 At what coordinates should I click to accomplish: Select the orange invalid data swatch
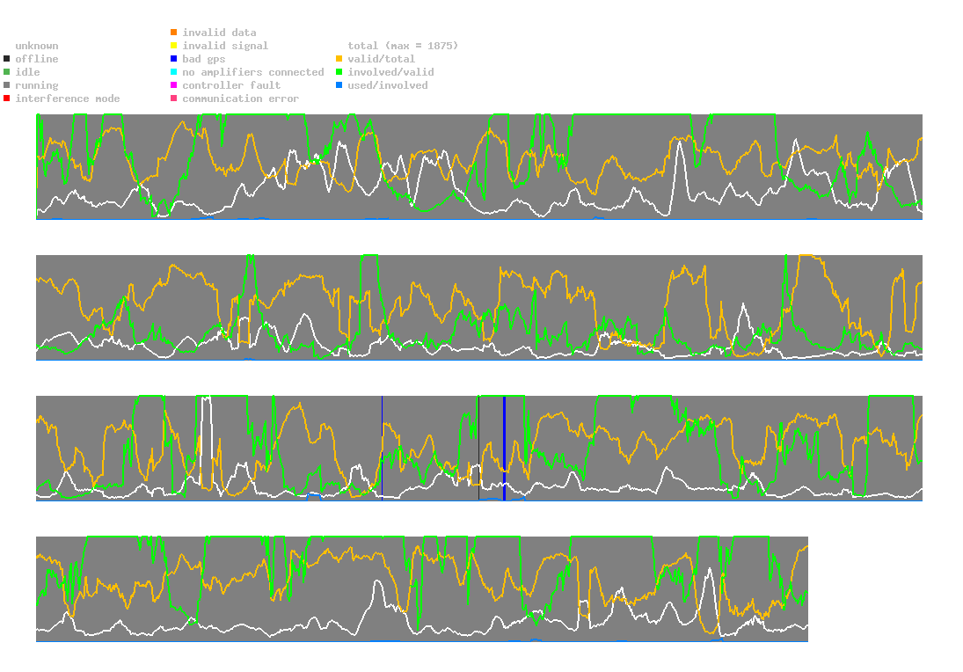[x=174, y=33]
